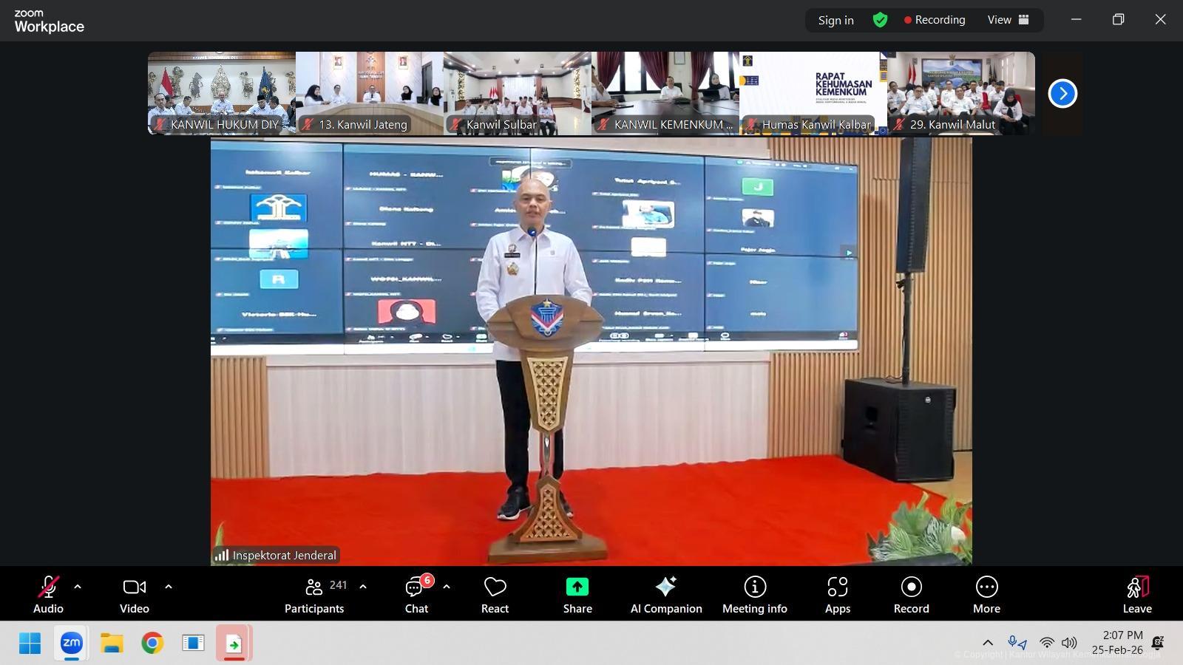Open the Chat panel
Viewport: 1183px width, 665px height.
point(416,595)
